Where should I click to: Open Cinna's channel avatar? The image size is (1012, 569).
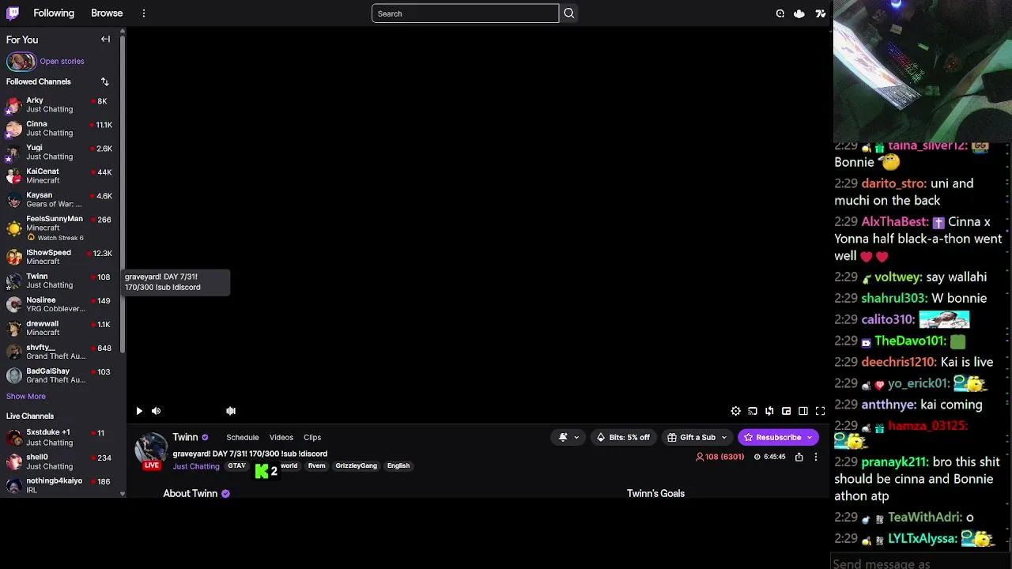tap(14, 129)
